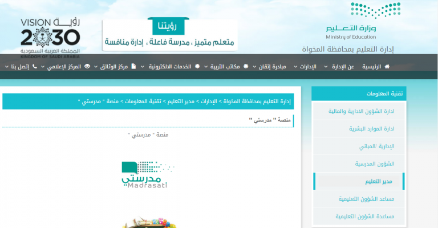Click the gear icon beside الخدمات الالكترونية
Screen dimensions: 438x228
tap(197, 67)
